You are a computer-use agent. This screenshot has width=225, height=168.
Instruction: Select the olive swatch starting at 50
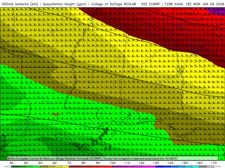click(44, 167)
